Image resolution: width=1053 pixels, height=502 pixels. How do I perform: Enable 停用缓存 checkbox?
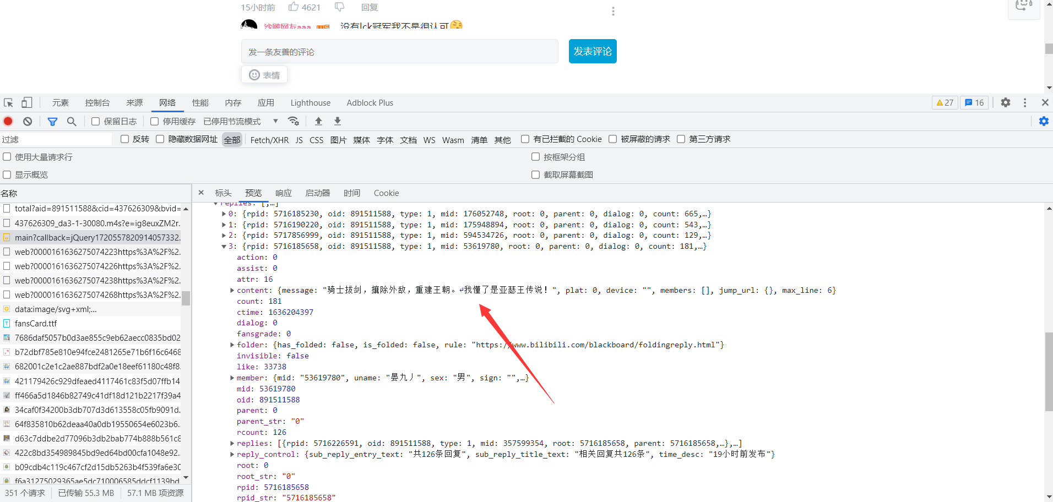(155, 121)
